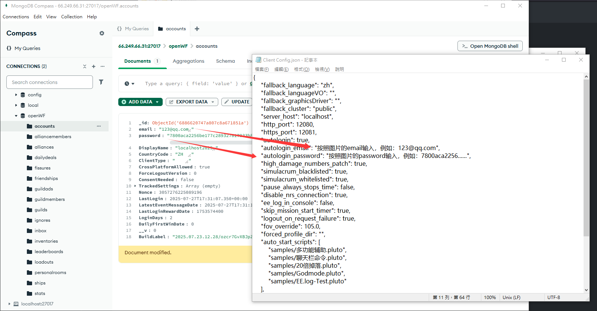Click the connections filter funnel icon
Screen dimensions: 597x311
(101, 82)
